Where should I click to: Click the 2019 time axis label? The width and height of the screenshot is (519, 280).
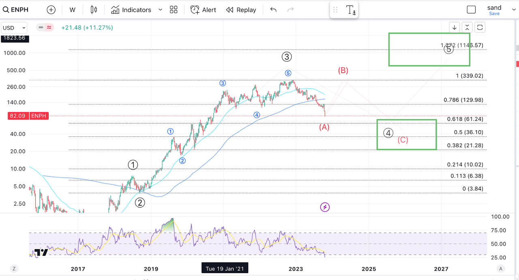point(151,269)
